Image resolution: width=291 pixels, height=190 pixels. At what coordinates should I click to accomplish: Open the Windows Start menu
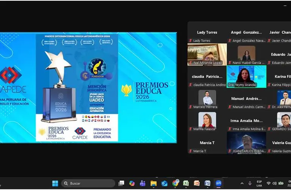(x=55, y=184)
